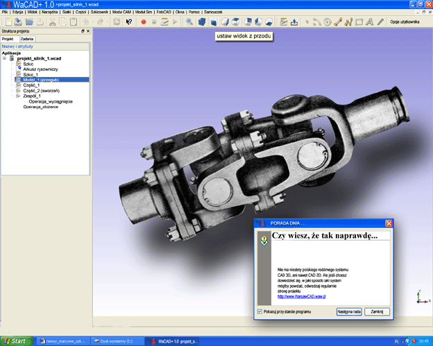The width and height of the screenshot is (433, 346).
Task: Click the Zamknij button in tip dialog
Action: 377,311
